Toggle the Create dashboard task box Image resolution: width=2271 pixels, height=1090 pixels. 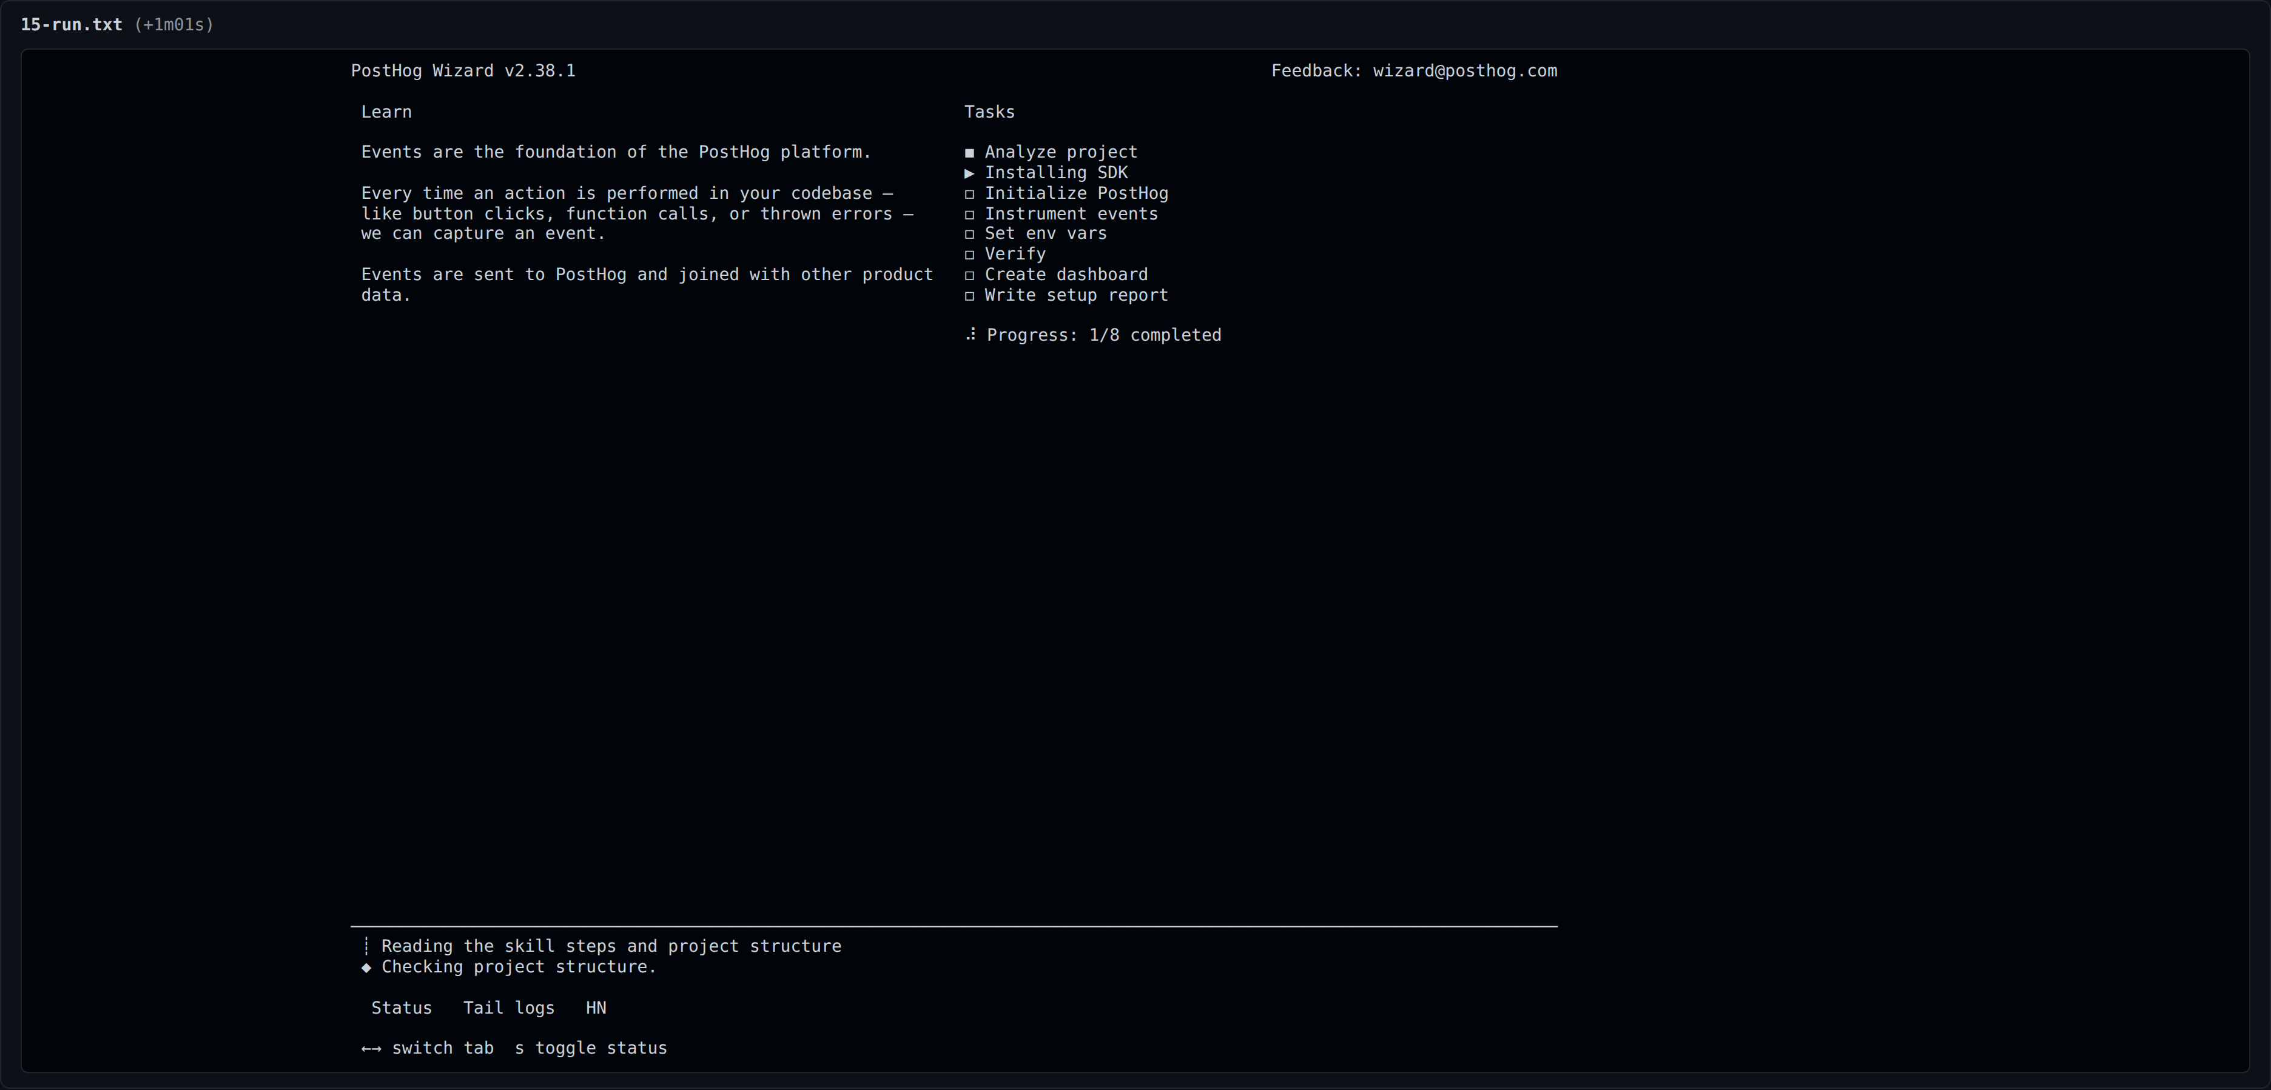click(969, 275)
